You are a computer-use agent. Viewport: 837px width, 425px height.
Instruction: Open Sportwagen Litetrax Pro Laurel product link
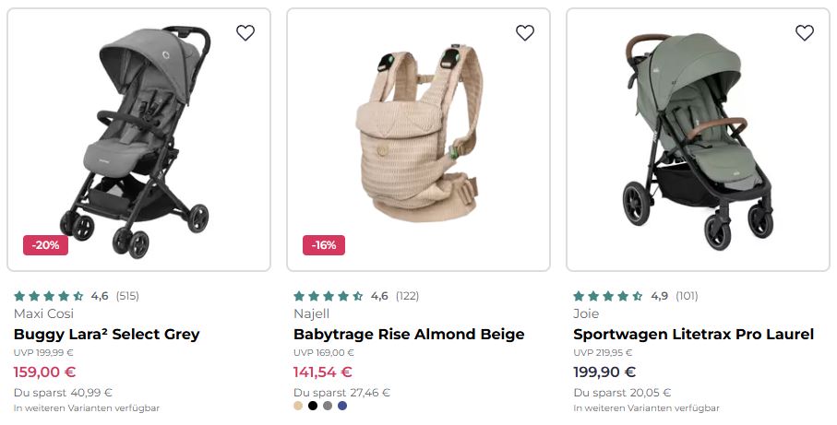(x=693, y=334)
